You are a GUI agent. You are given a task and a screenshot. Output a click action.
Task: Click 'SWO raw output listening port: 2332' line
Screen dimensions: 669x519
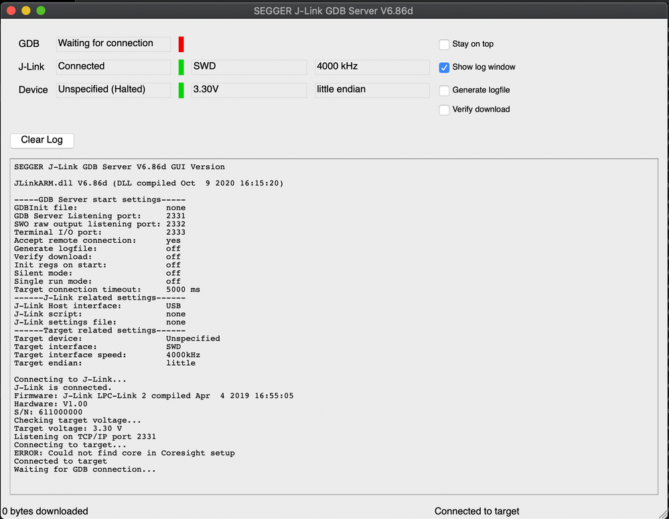click(x=100, y=224)
